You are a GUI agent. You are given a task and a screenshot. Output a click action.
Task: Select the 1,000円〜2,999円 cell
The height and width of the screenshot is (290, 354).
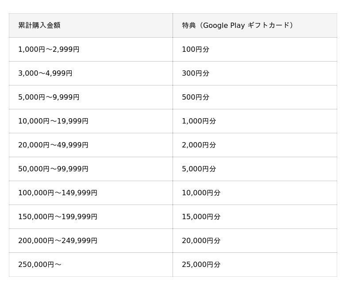pyautogui.click(x=49, y=50)
